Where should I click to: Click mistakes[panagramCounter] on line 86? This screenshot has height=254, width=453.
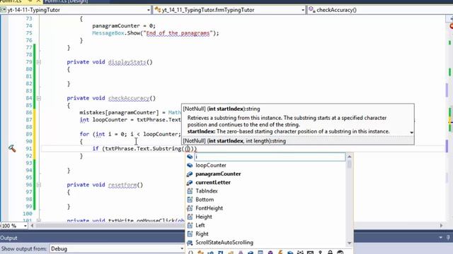[119, 113]
